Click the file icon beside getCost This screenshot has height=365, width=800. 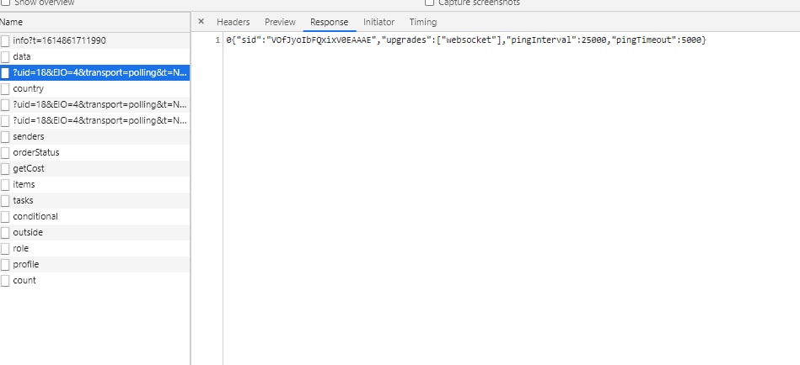point(5,169)
